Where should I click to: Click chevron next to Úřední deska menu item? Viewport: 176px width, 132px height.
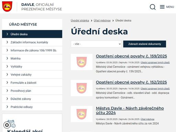(x=7, y=34)
